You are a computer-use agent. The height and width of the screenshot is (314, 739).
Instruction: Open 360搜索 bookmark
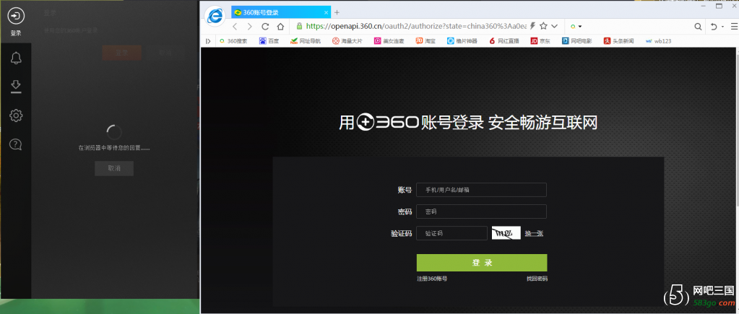(233, 41)
